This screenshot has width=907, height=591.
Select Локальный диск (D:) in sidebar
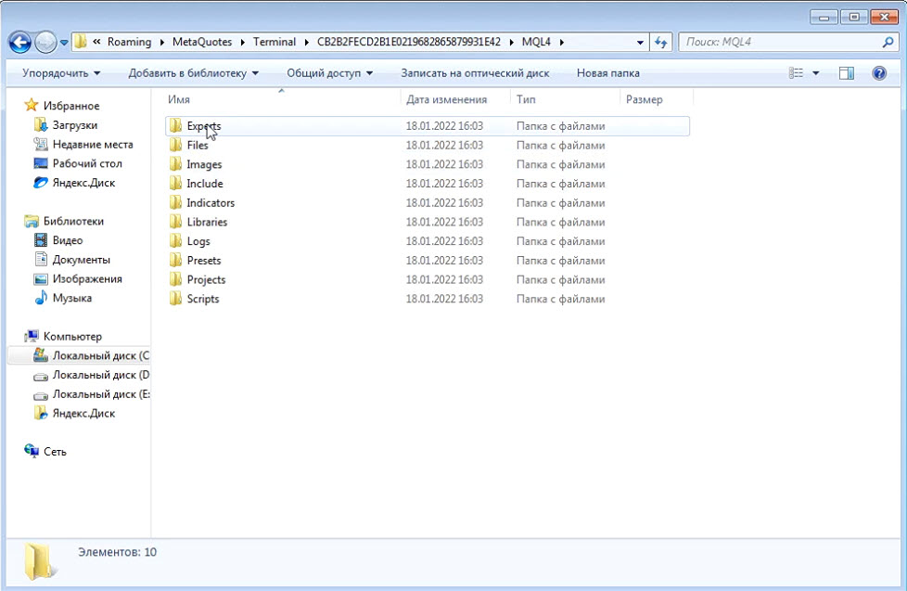[x=100, y=376]
